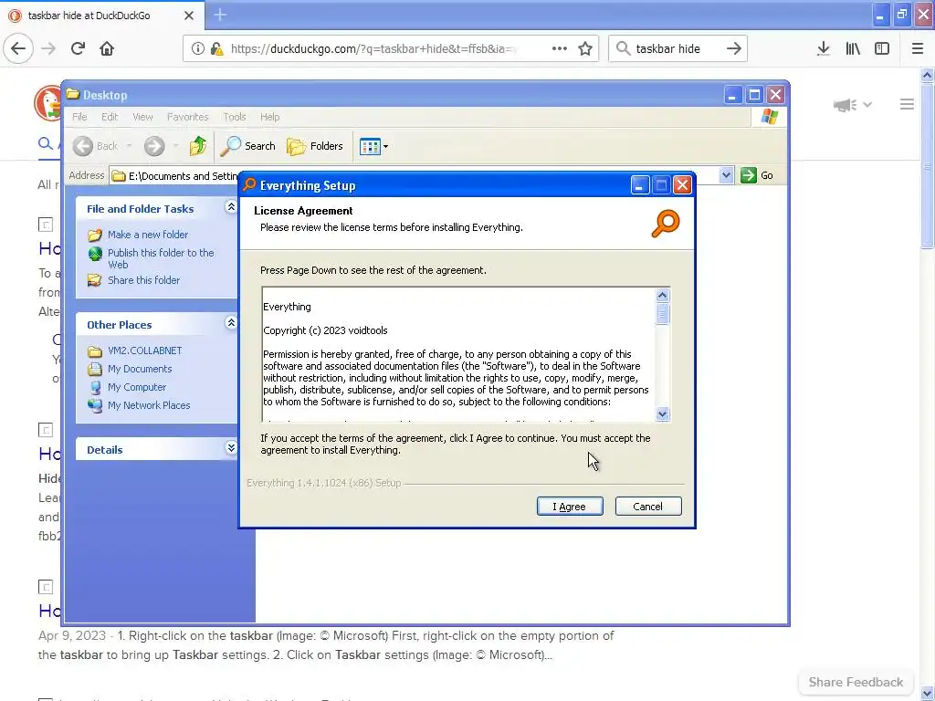Open Forward button history dropdown arrow
The image size is (935, 701).
coord(175,146)
